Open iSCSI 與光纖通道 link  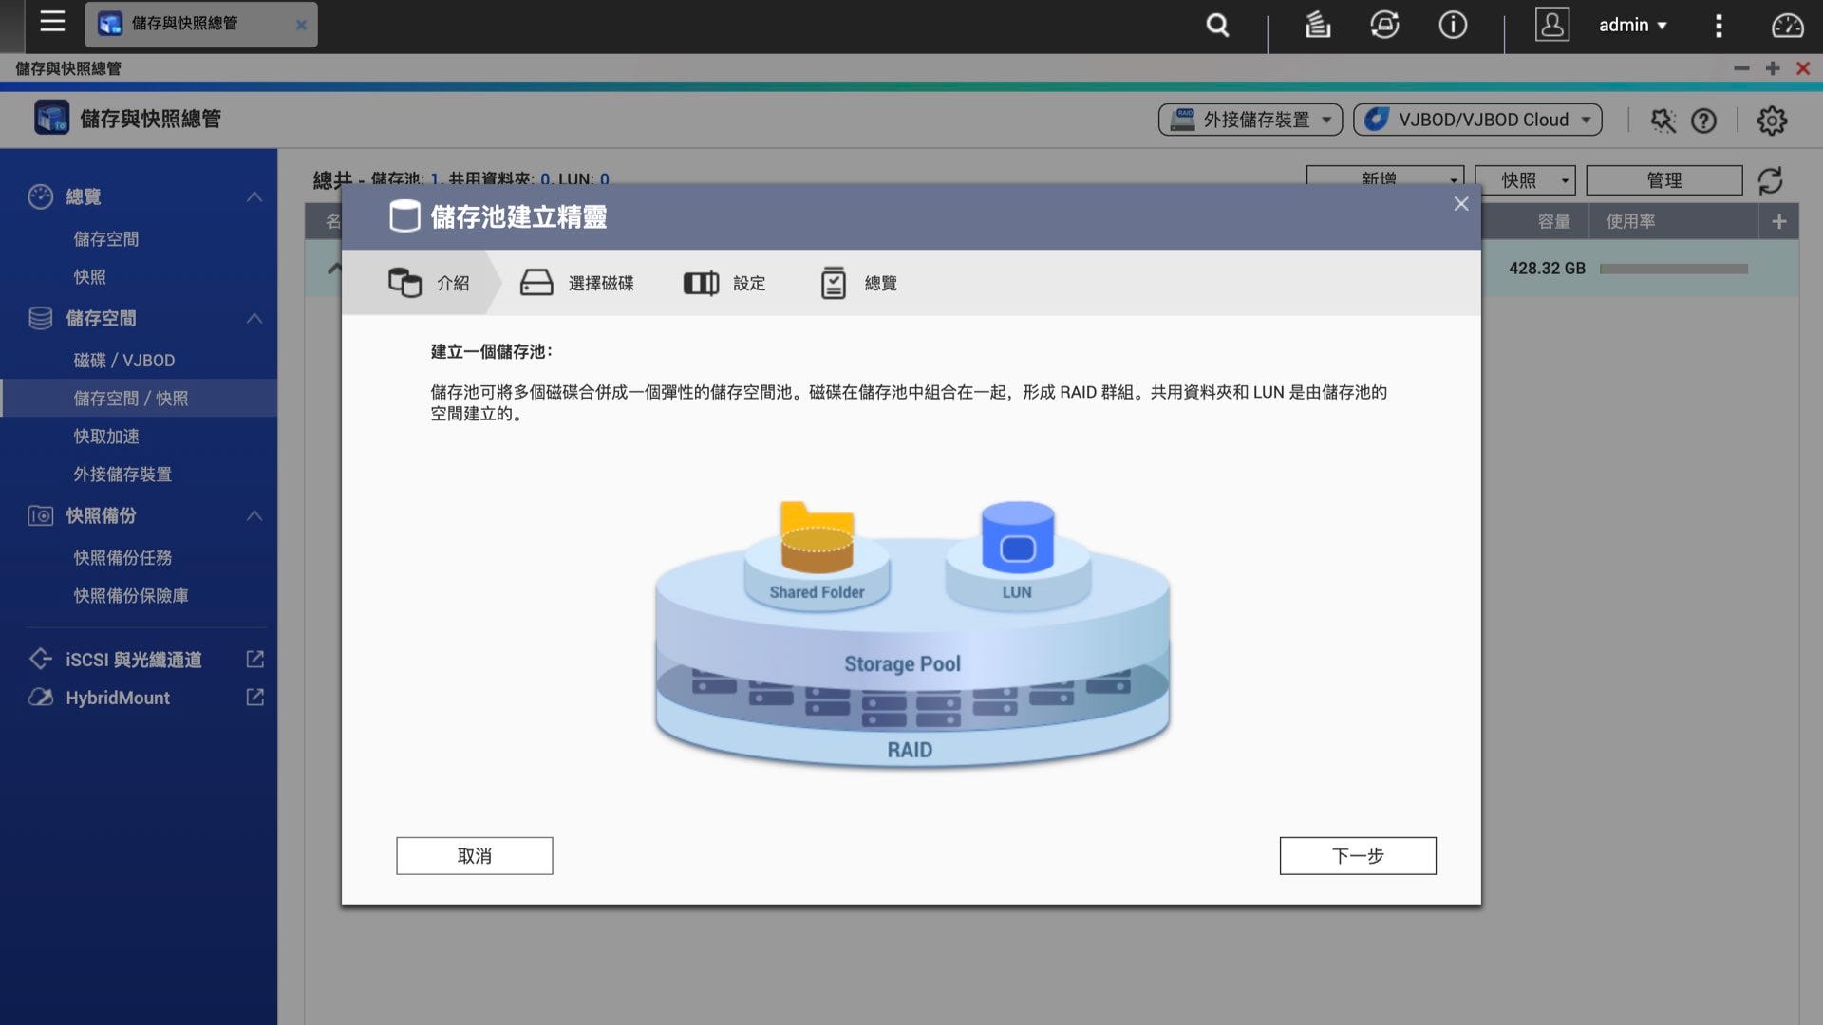(134, 660)
